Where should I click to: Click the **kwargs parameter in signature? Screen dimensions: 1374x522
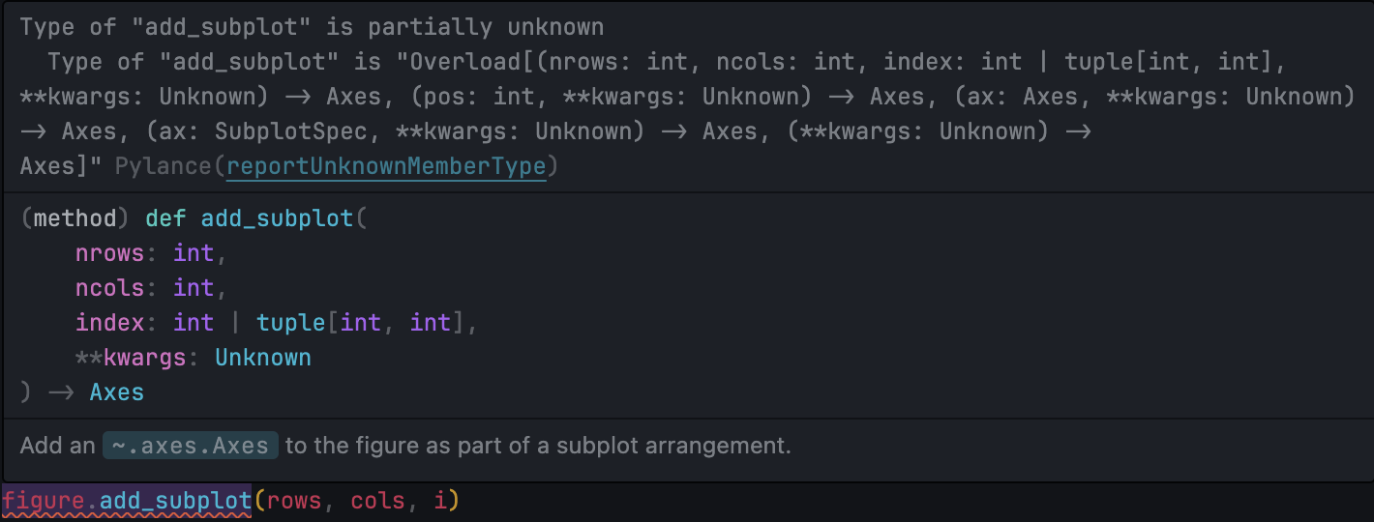pyautogui.click(x=131, y=358)
